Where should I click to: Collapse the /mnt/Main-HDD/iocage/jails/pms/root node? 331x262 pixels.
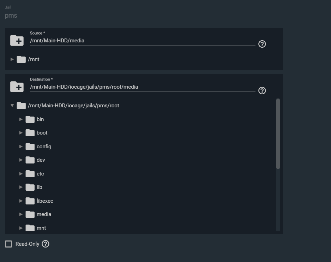click(x=12, y=106)
